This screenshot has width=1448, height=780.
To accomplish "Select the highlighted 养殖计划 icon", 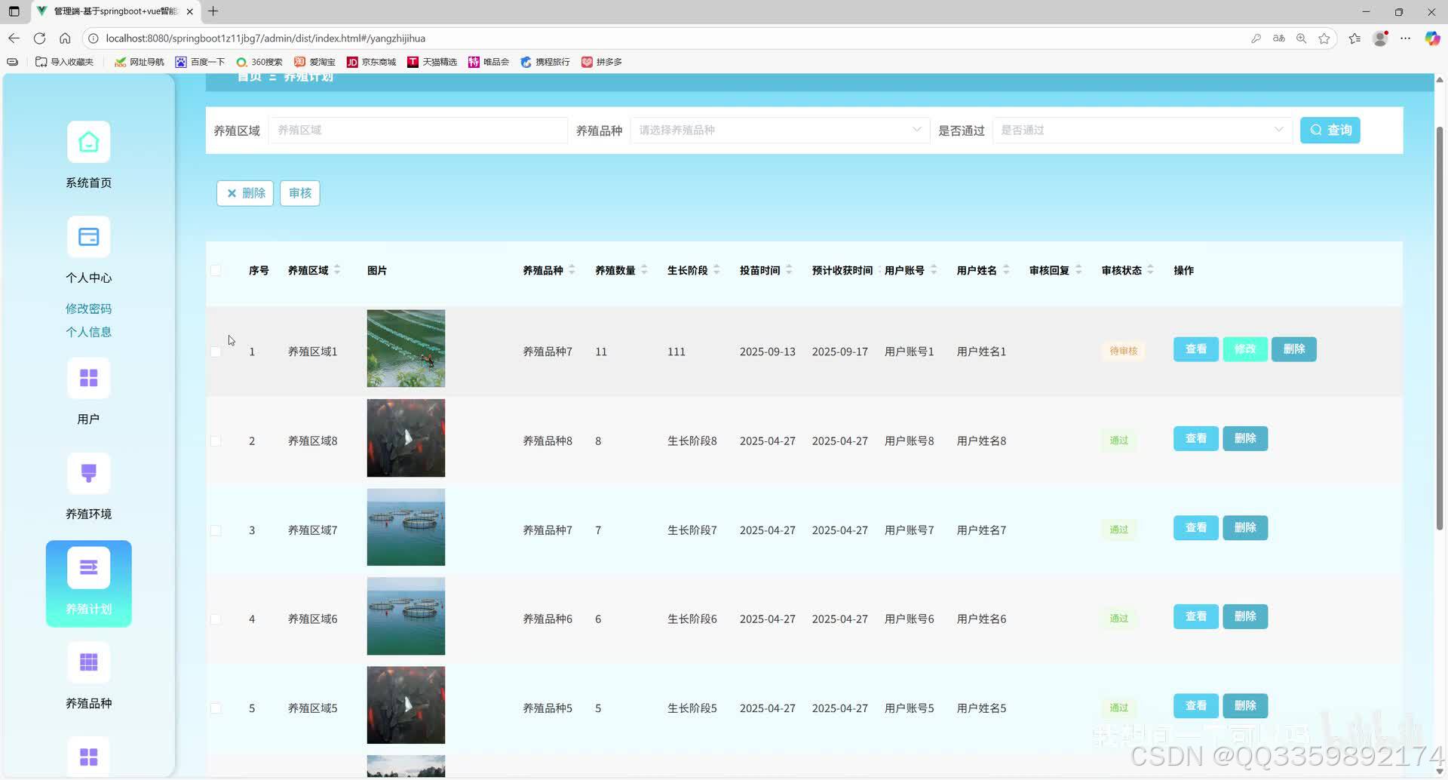I will point(88,567).
